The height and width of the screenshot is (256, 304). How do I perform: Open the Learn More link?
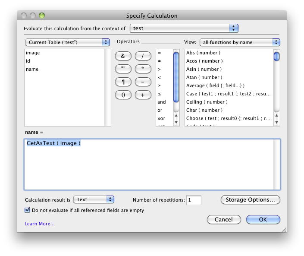[40, 224]
